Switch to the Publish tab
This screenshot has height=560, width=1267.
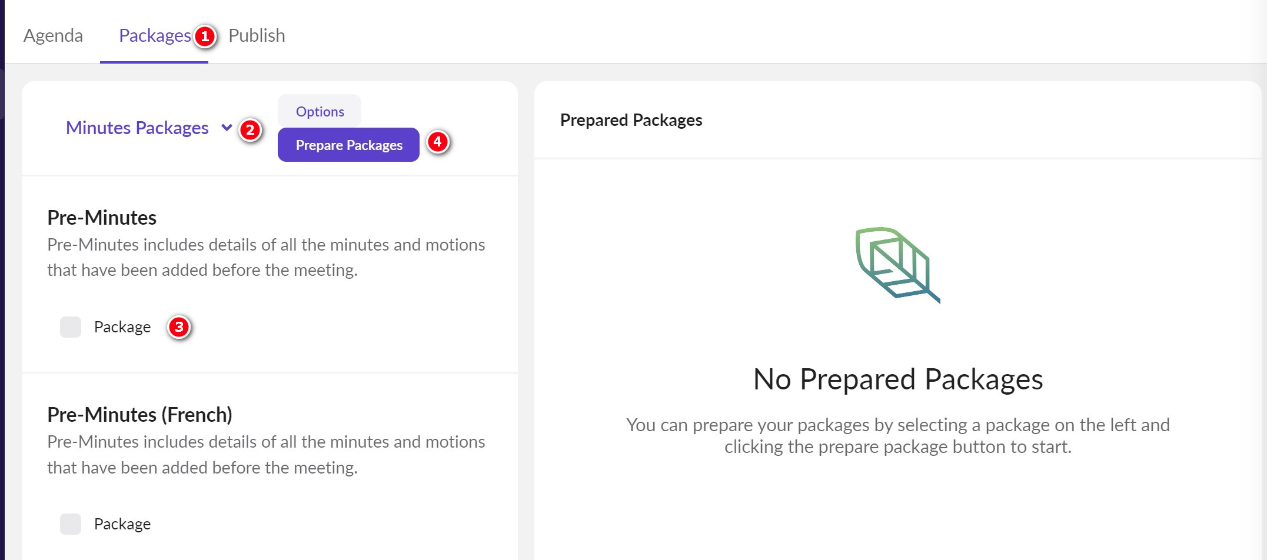pos(257,36)
